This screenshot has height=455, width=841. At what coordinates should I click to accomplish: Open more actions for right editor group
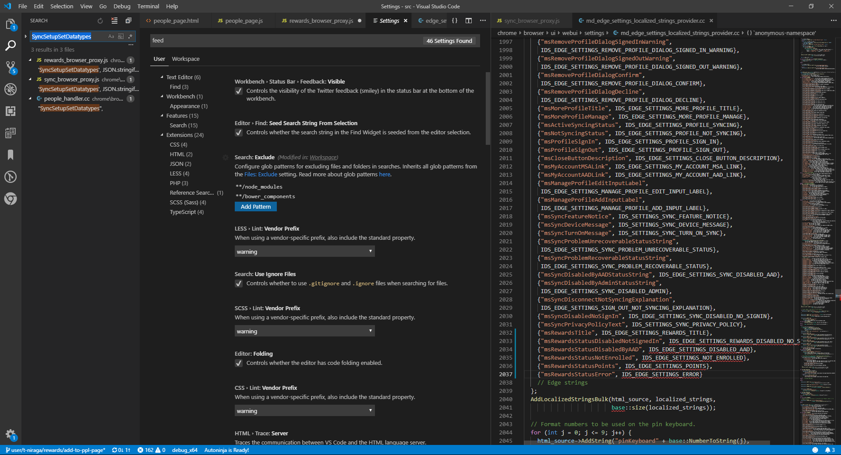[x=833, y=21]
